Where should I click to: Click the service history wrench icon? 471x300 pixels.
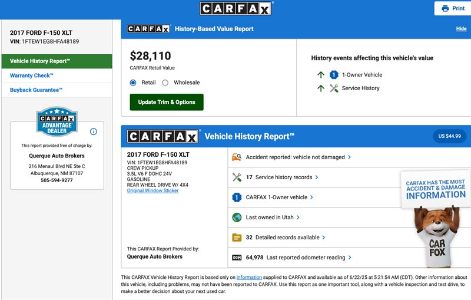click(237, 177)
